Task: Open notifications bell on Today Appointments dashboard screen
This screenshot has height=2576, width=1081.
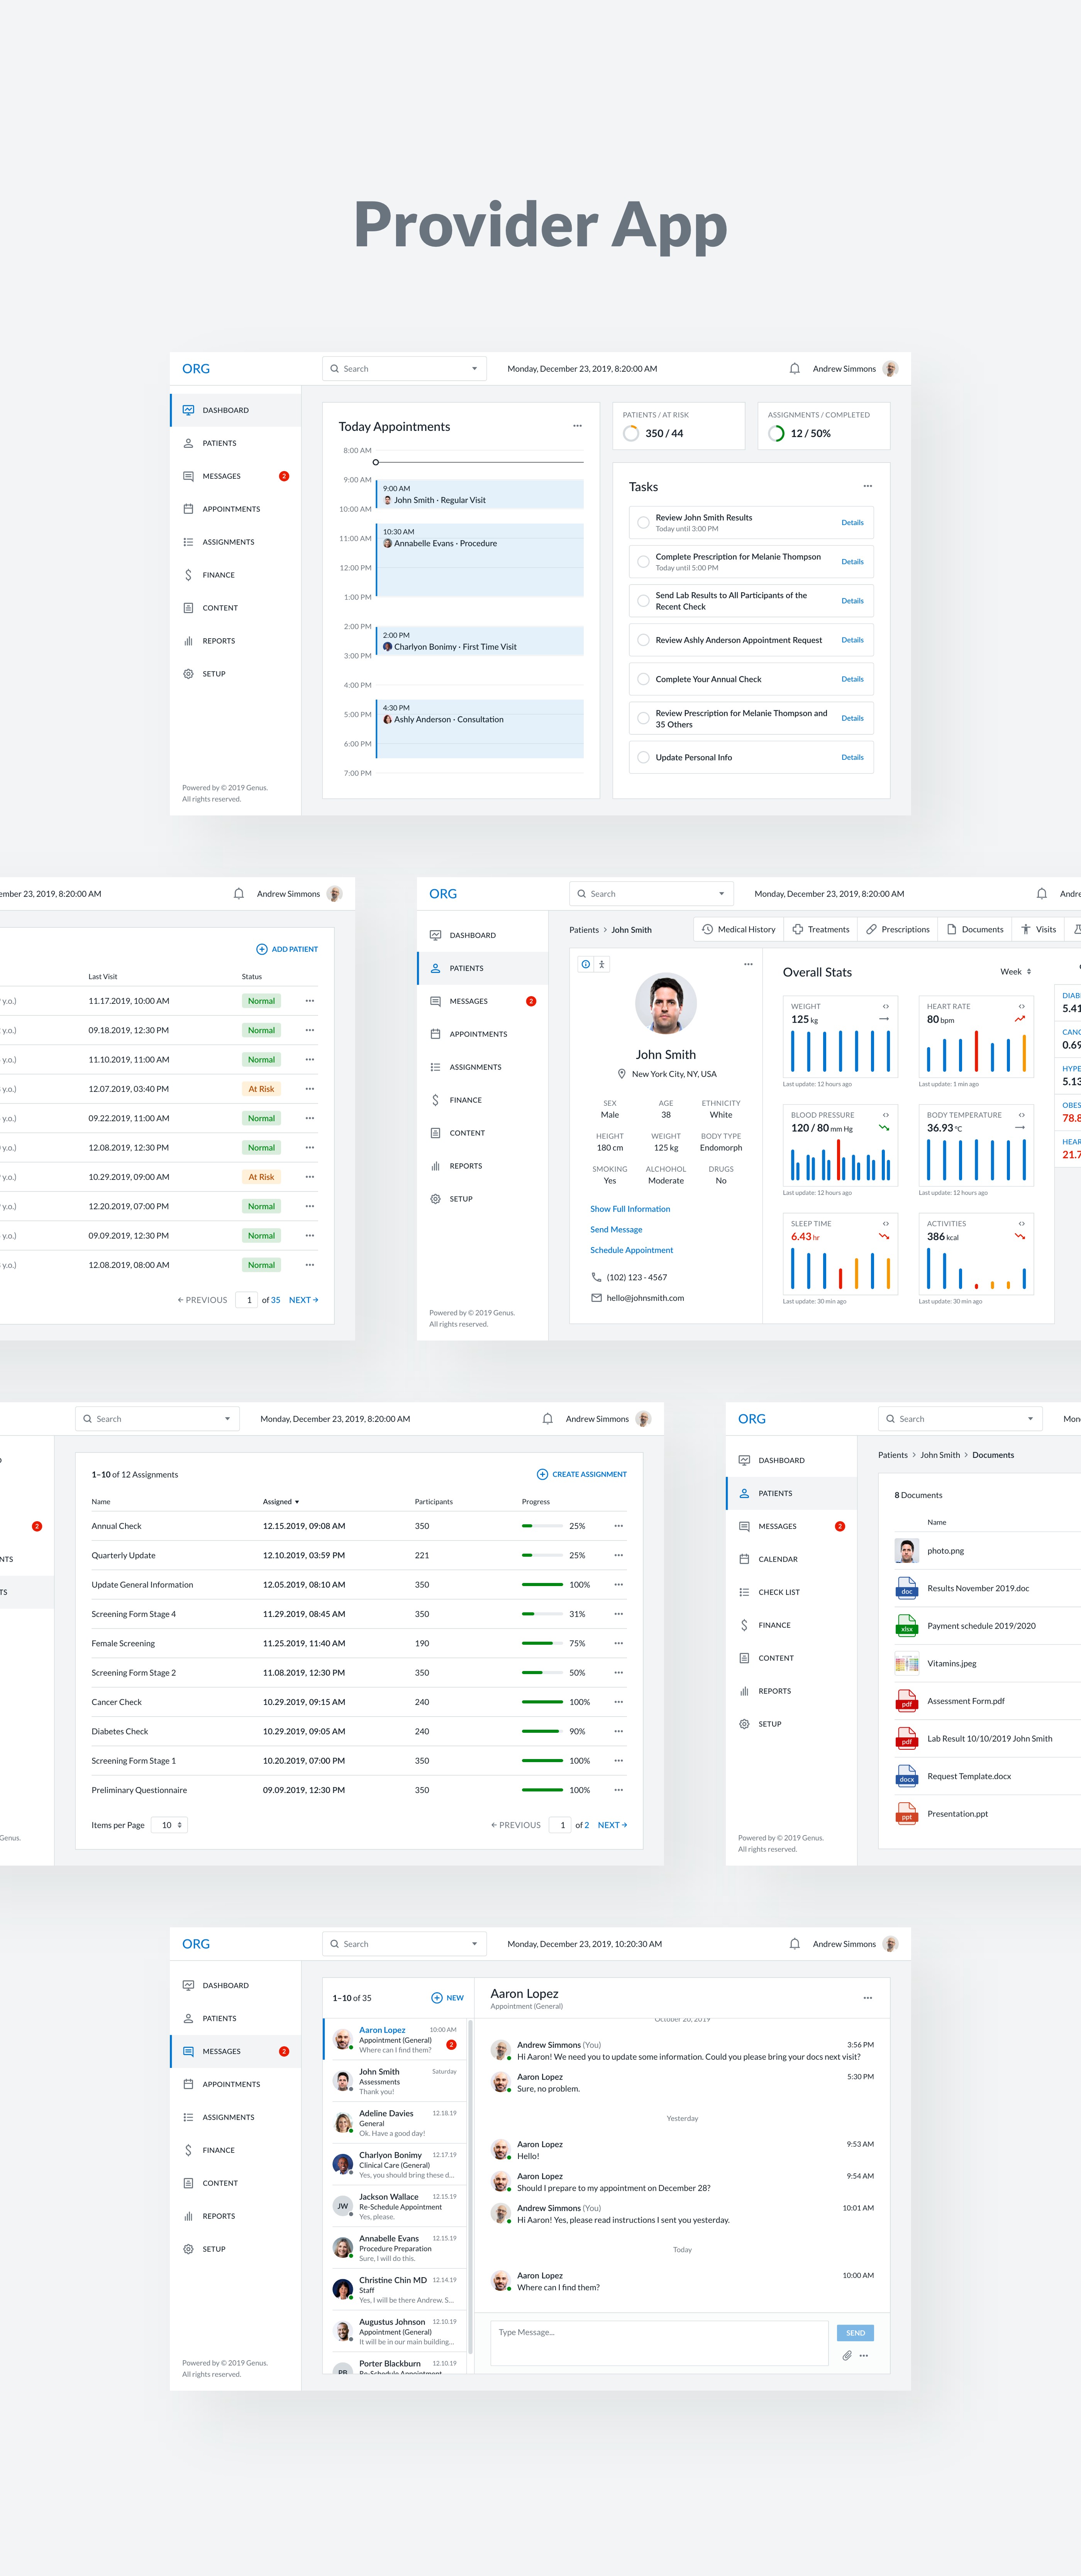Action: 794,369
